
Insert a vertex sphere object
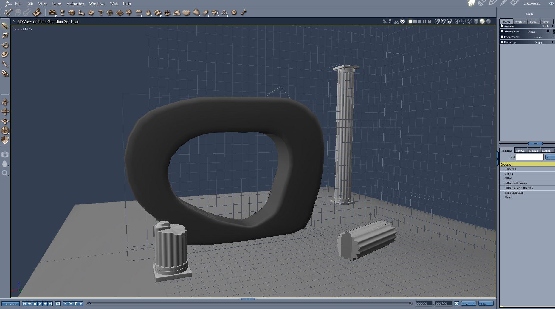(72, 13)
